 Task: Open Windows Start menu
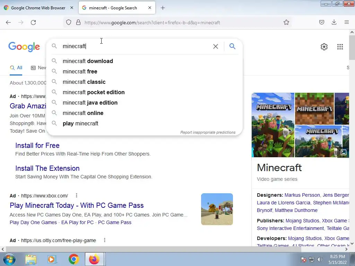click(x=9, y=259)
